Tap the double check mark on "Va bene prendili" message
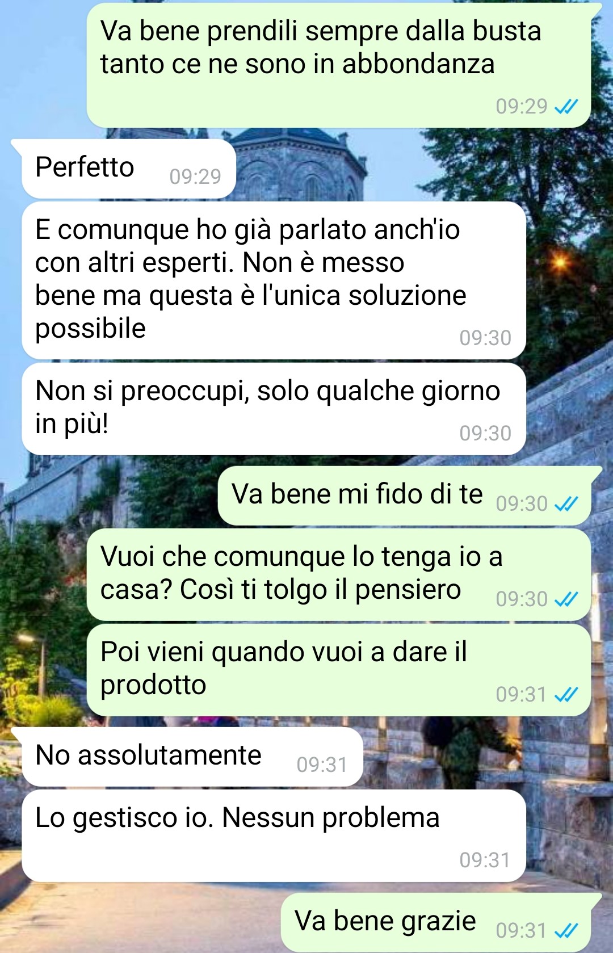613x953 pixels. tap(566, 107)
